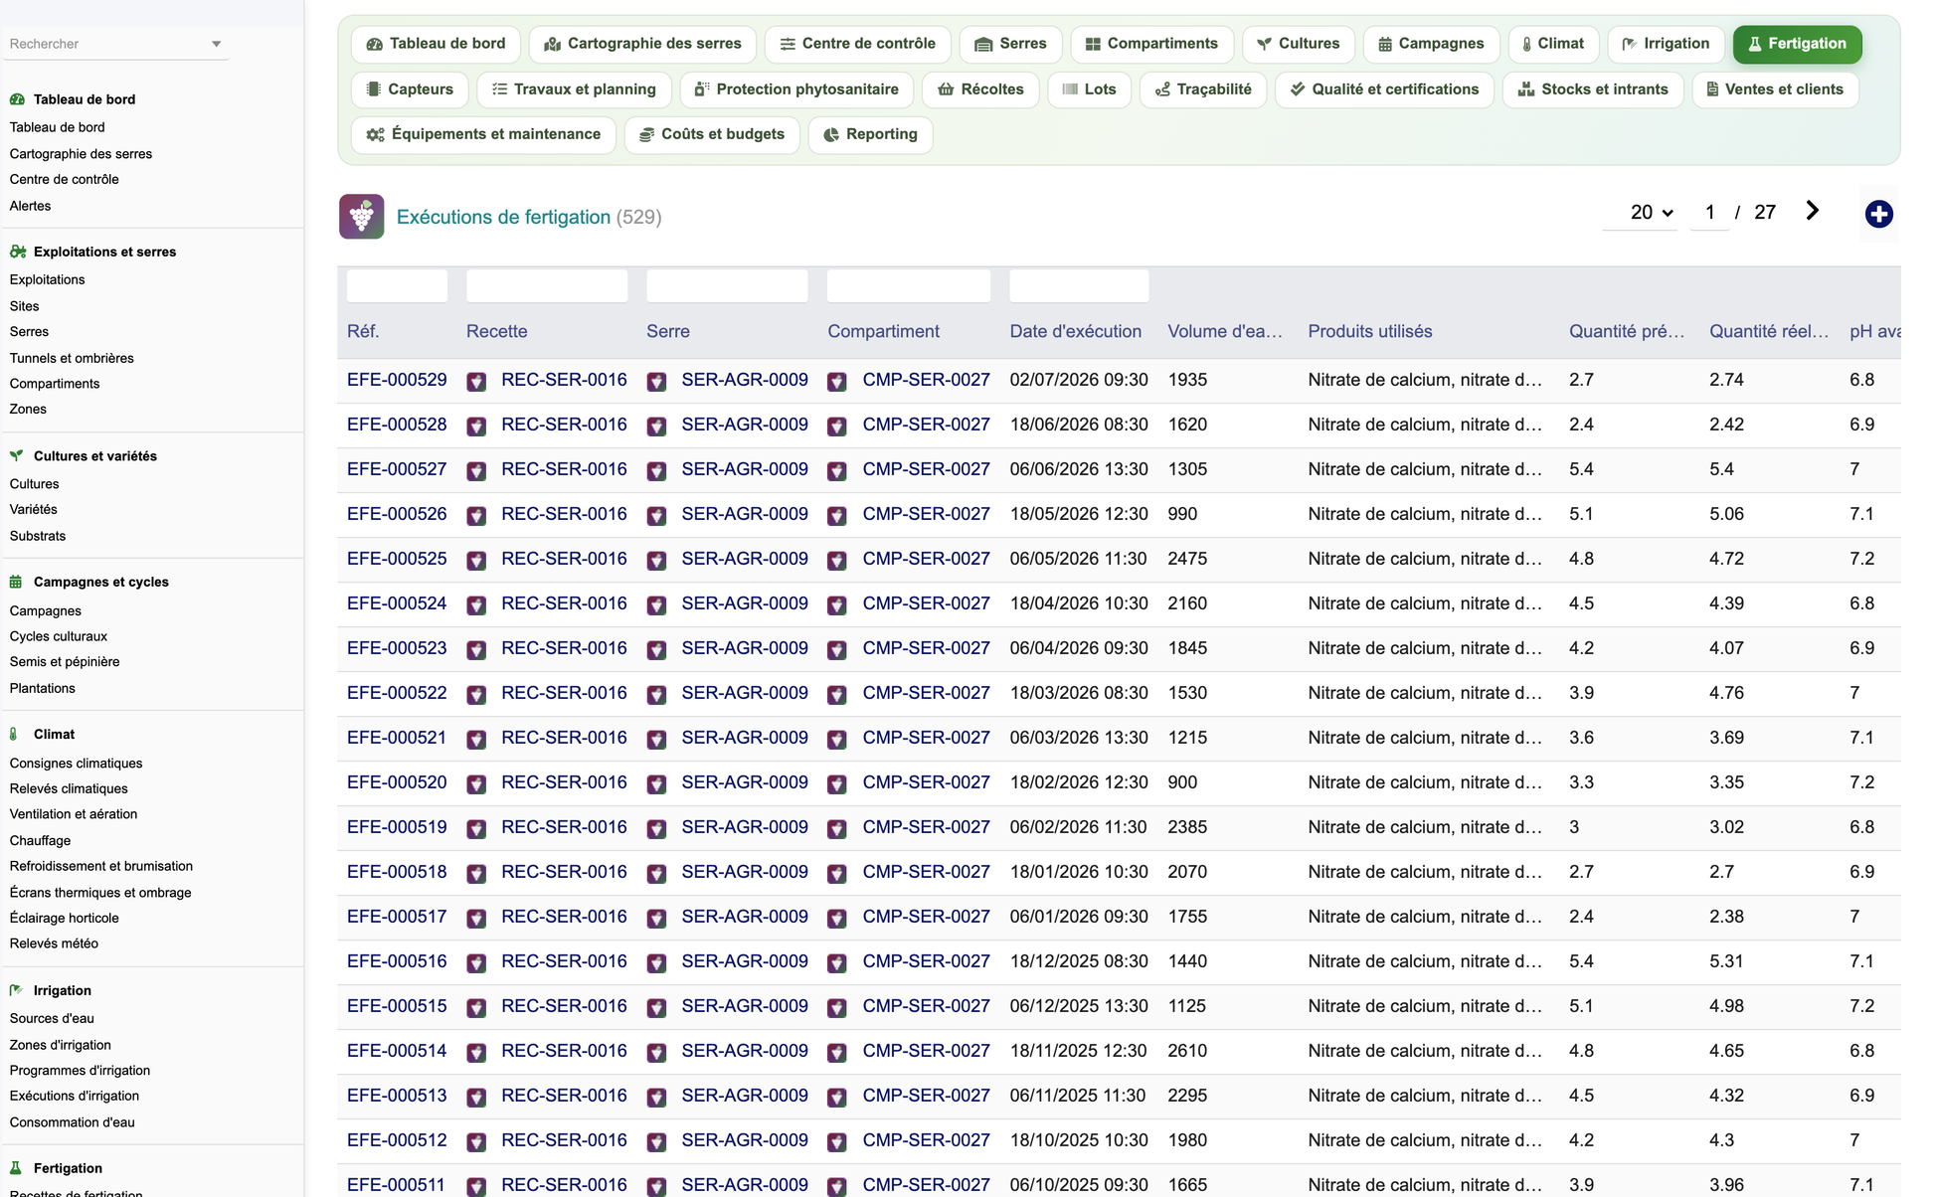
Task: Click the Recette column filter field
Action: click(547, 285)
